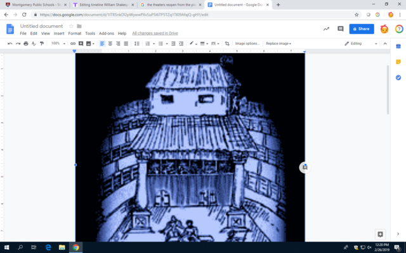Open the File menu
This screenshot has height=253, width=406.
point(23,34)
